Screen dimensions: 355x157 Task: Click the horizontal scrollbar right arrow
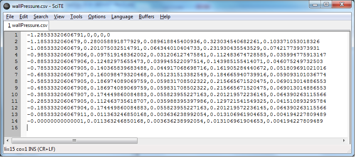click(344, 141)
